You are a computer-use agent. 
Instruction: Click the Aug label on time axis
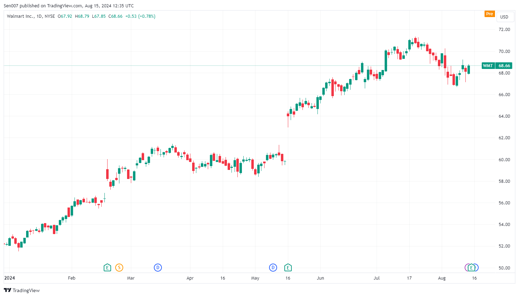(x=442, y=278)
